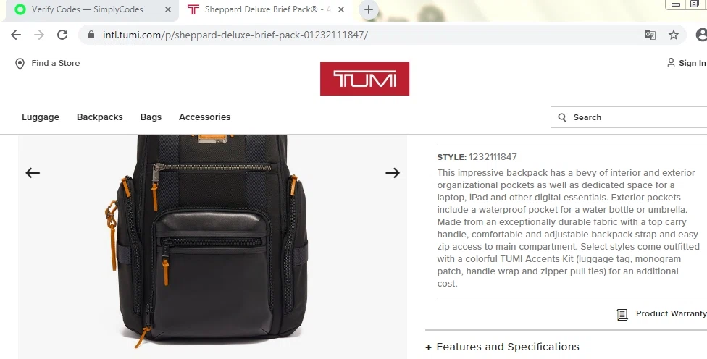Click Find a Store link

[56, 63]
